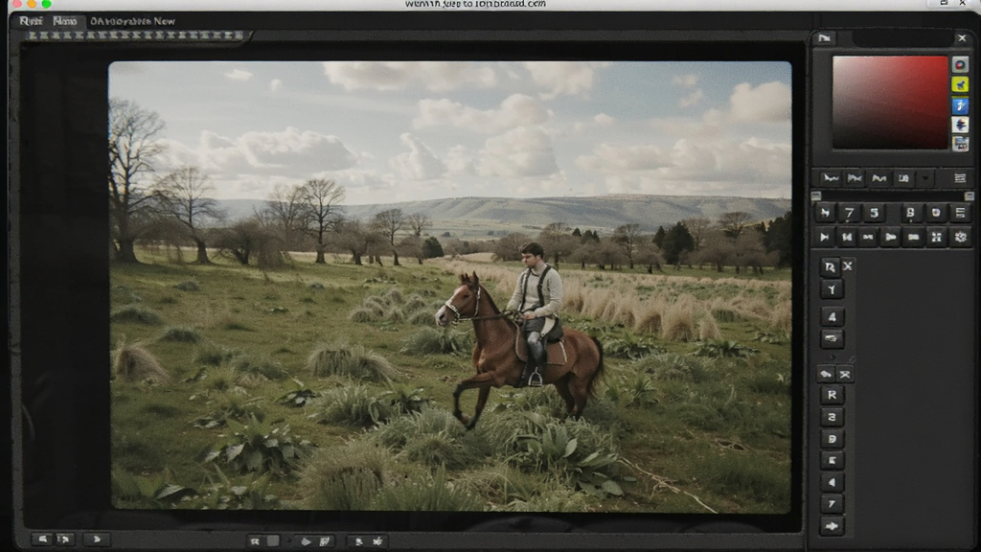Viewport: 981px width, 552px height.
Task: Select the "4" button in the vertical tool column
Action: 833,316
